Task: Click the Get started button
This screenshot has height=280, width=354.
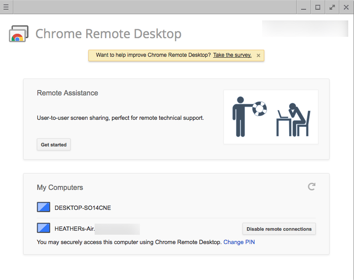Action: click(x=54, y=145)
